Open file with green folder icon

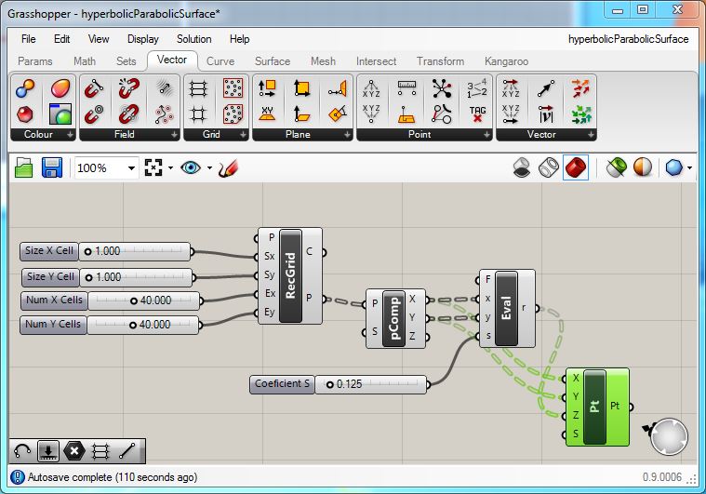click(23, 168)
